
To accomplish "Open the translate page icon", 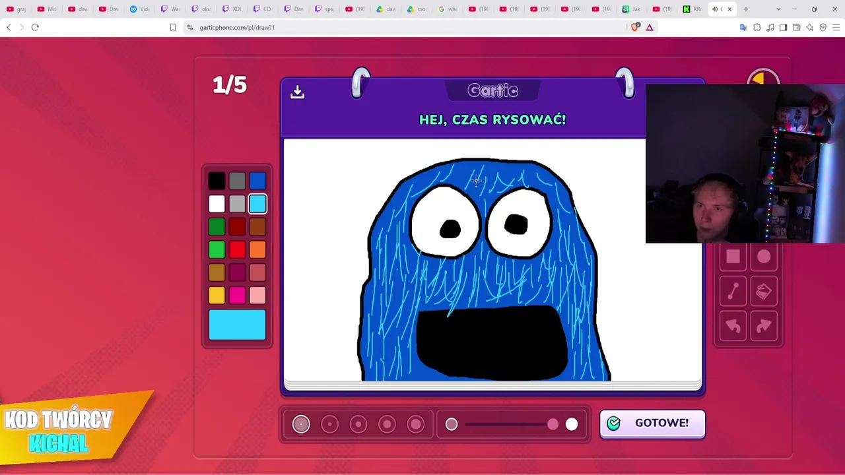I will [x=743, y=27].
